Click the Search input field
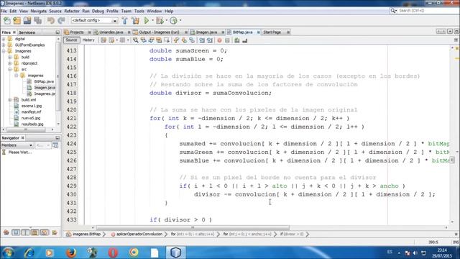This screenshot has height=259, width=460. [x=425, y=11]
